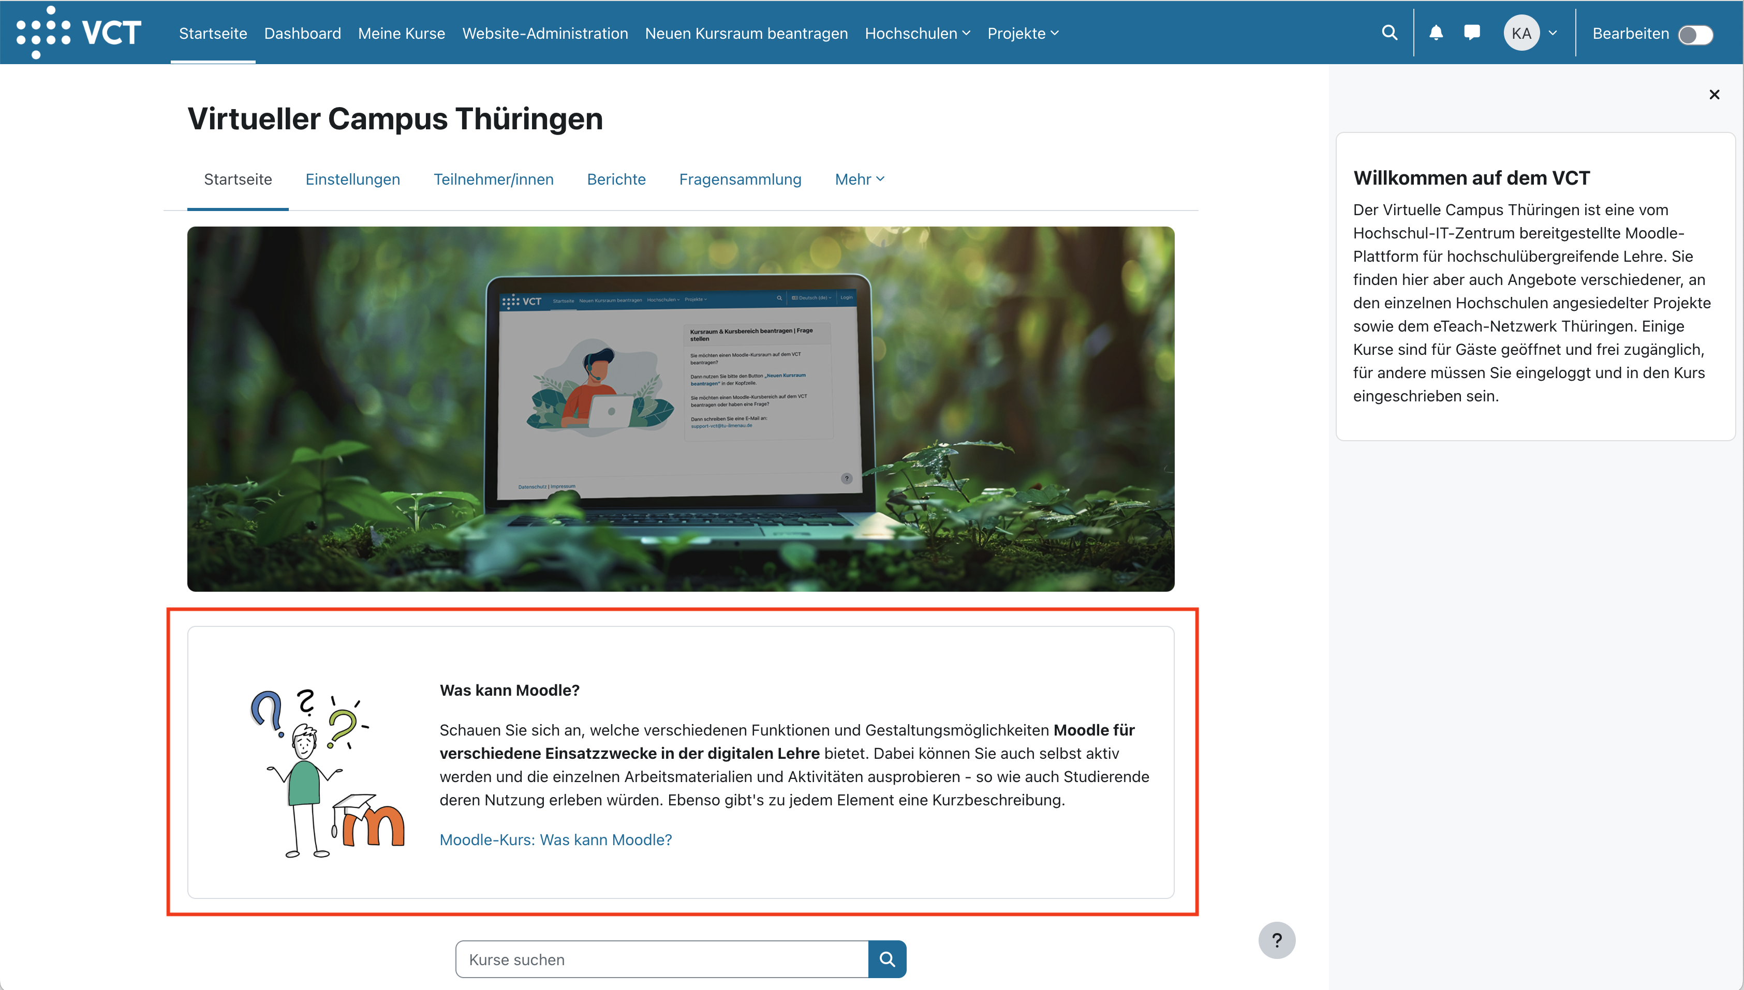Click Neuen Kursraum beantragen

(x=746, y=33)
